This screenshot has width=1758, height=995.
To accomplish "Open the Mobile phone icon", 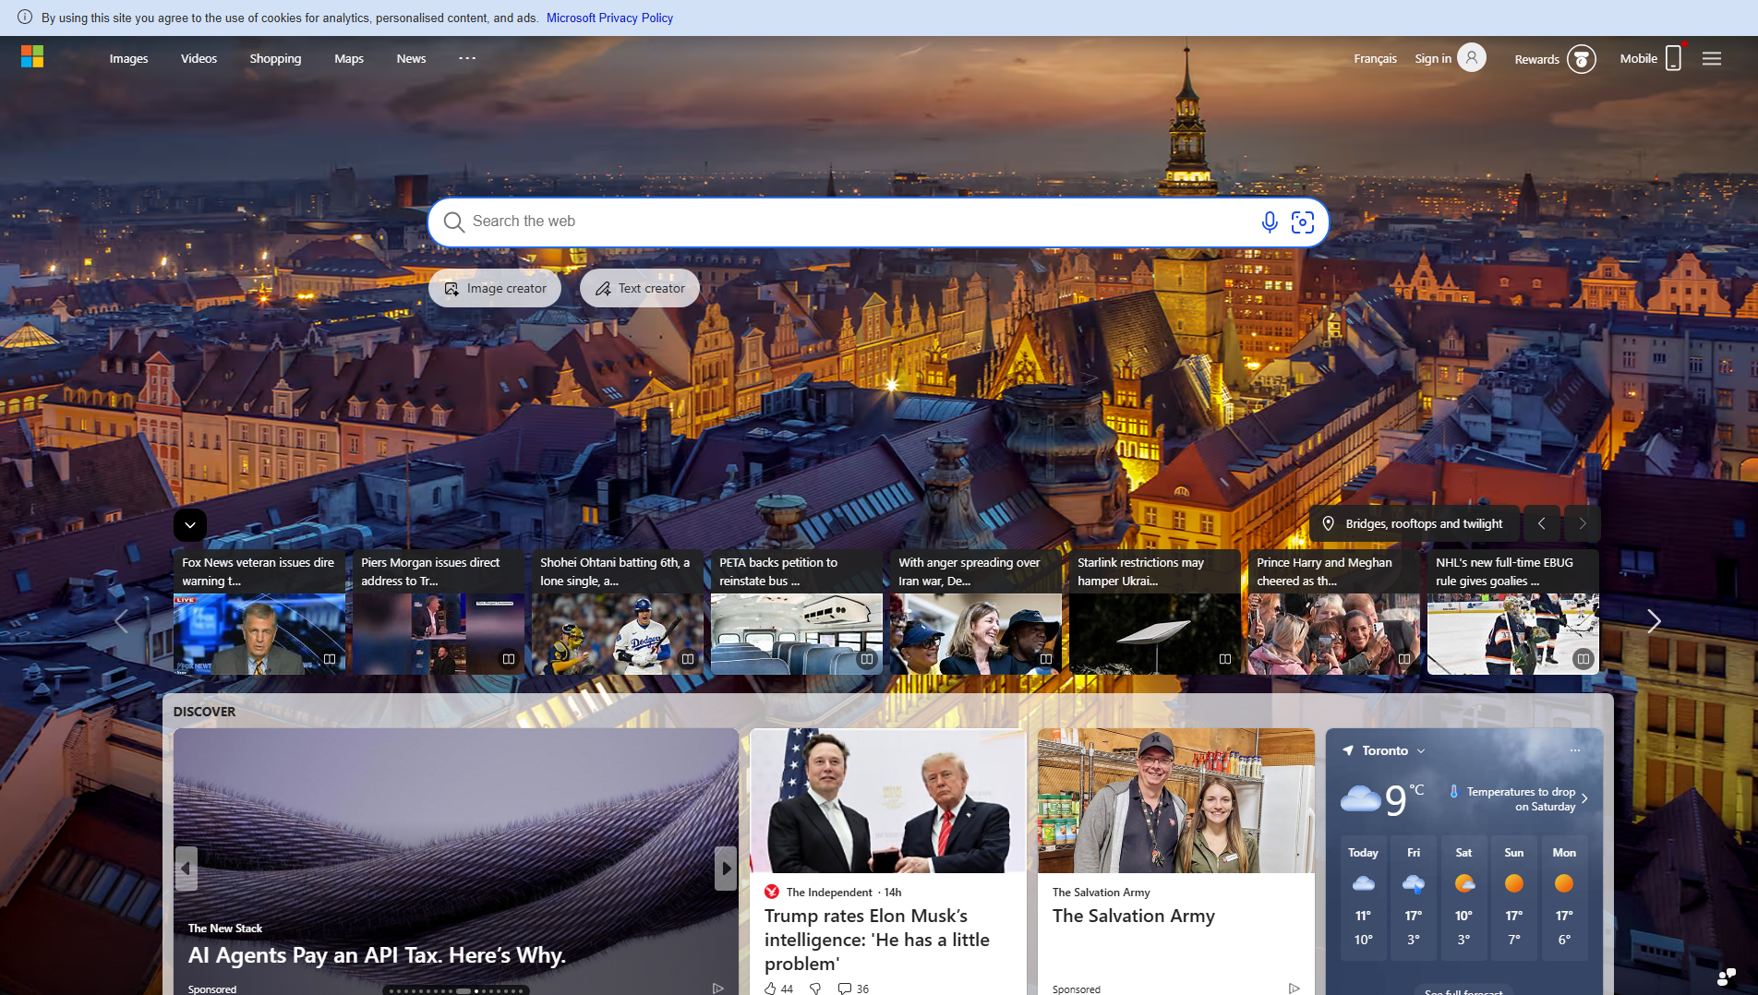I will [1673, 58].
